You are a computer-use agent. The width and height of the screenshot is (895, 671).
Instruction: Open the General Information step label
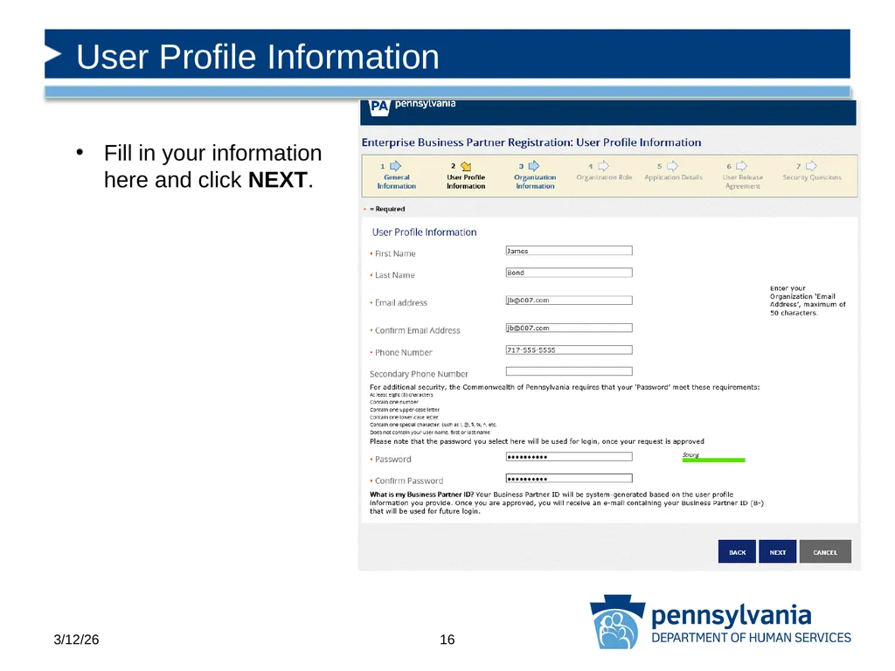click(397, 182)
